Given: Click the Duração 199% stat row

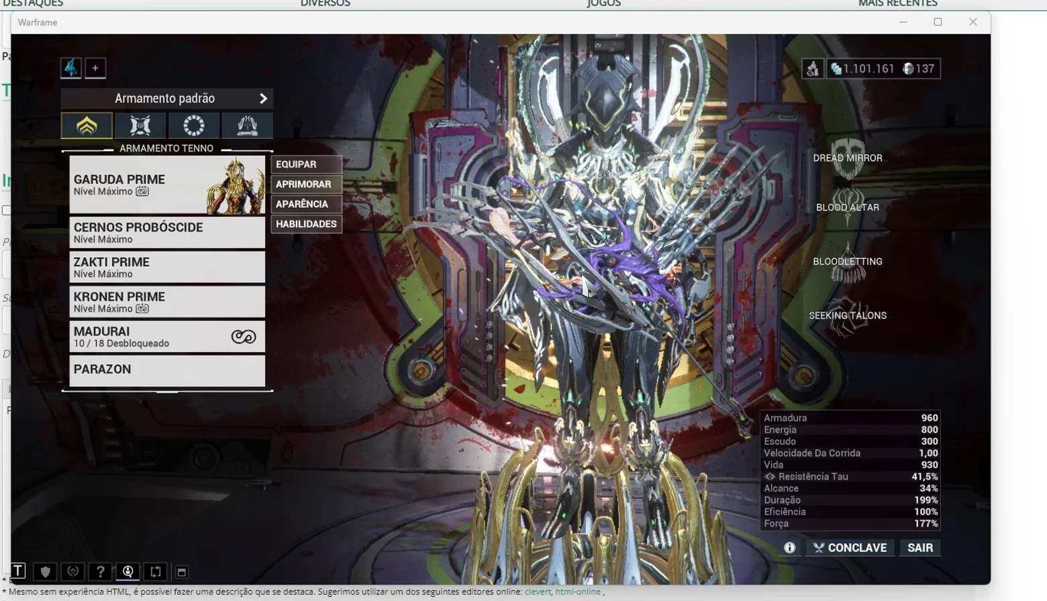Looking at the screenshot, I should click(x=850, y=500).
